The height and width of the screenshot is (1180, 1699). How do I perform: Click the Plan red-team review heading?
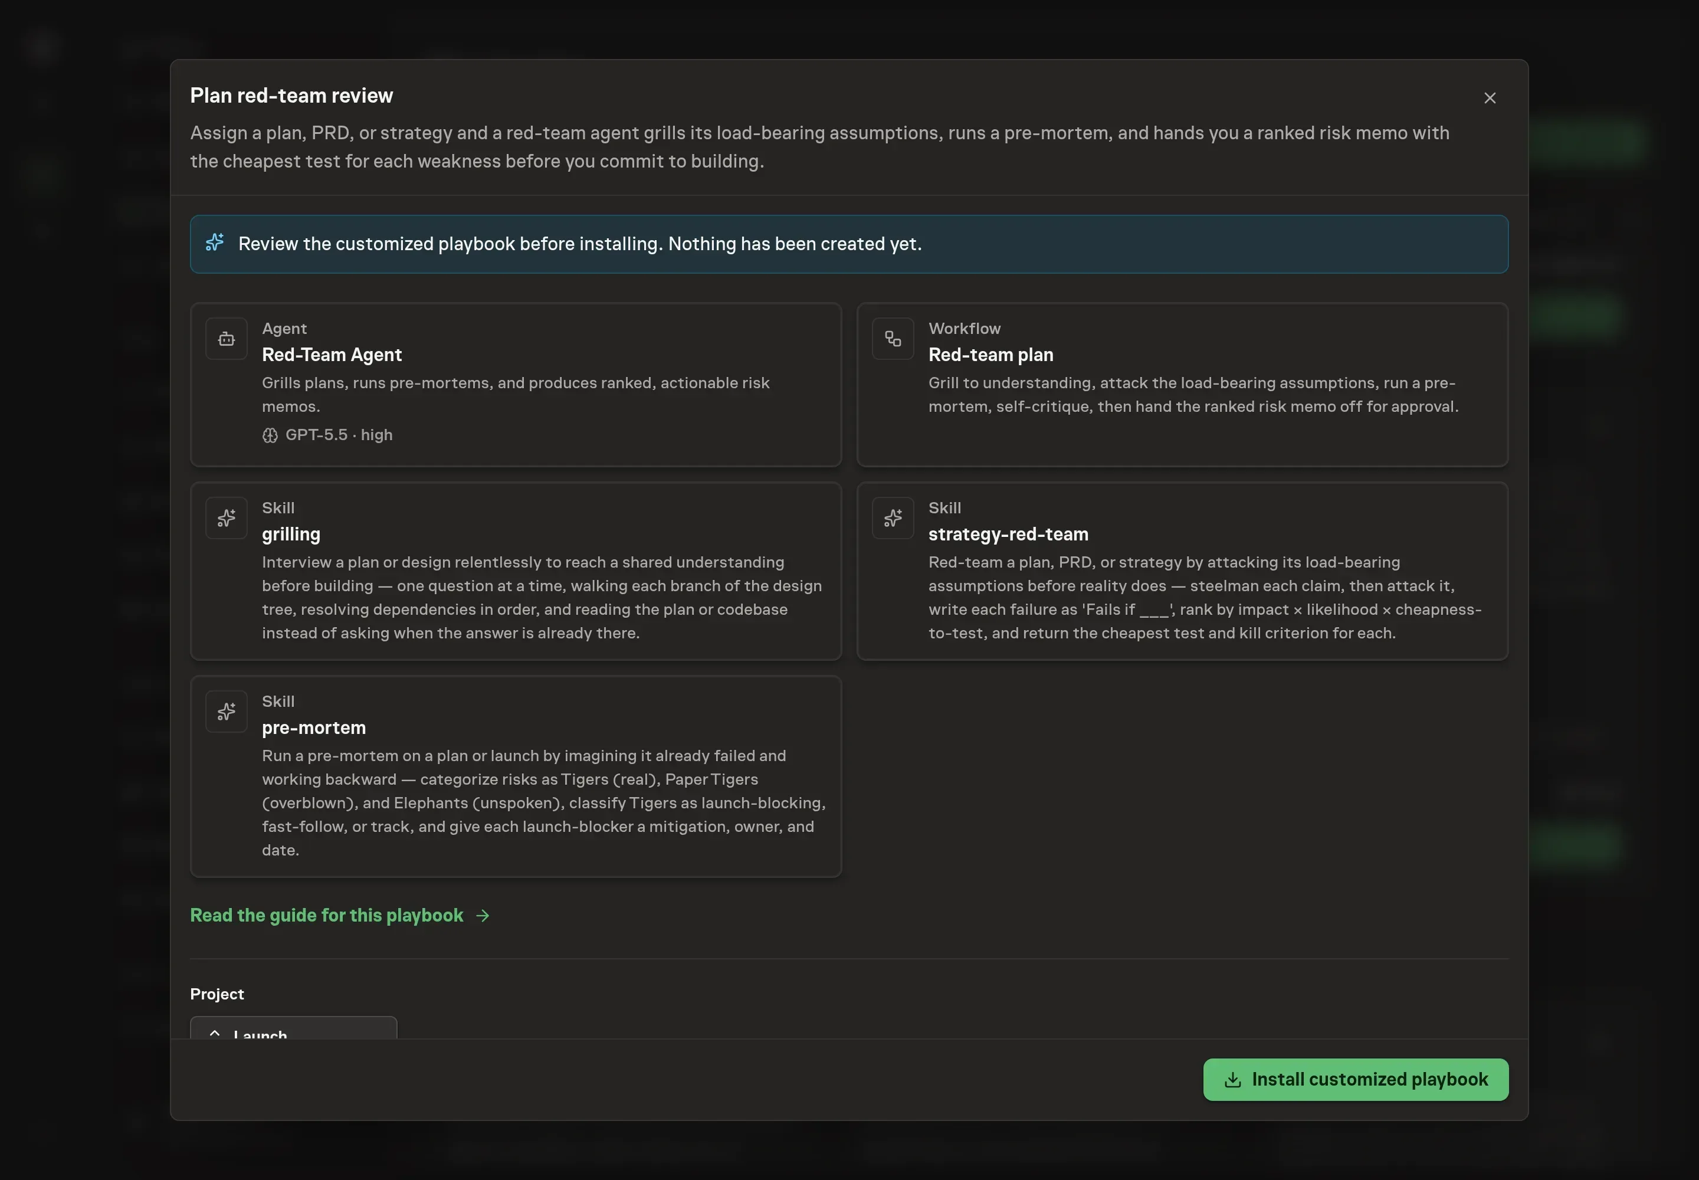point(291,96)
